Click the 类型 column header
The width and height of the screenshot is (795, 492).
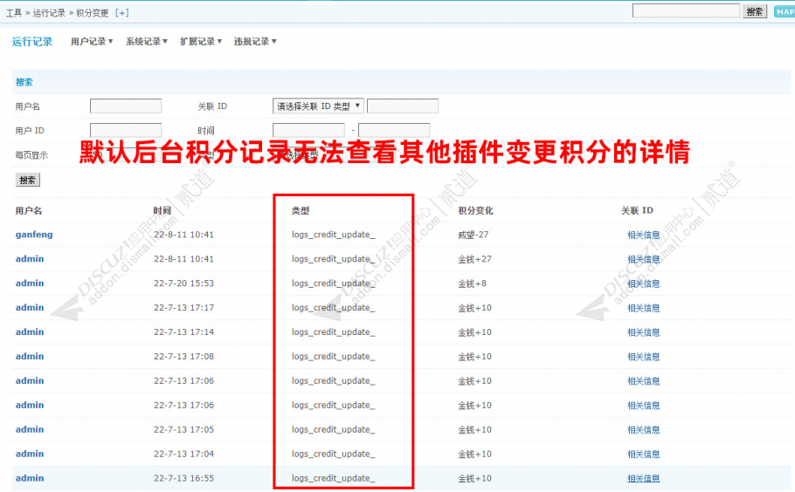point(301,210)
